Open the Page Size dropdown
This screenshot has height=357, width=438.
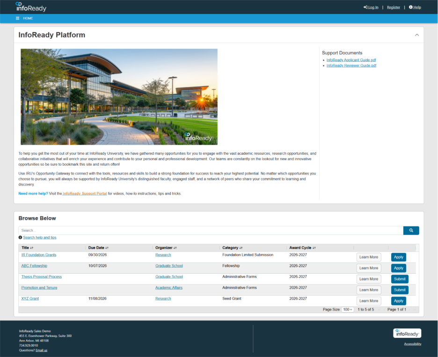(347, 309)
